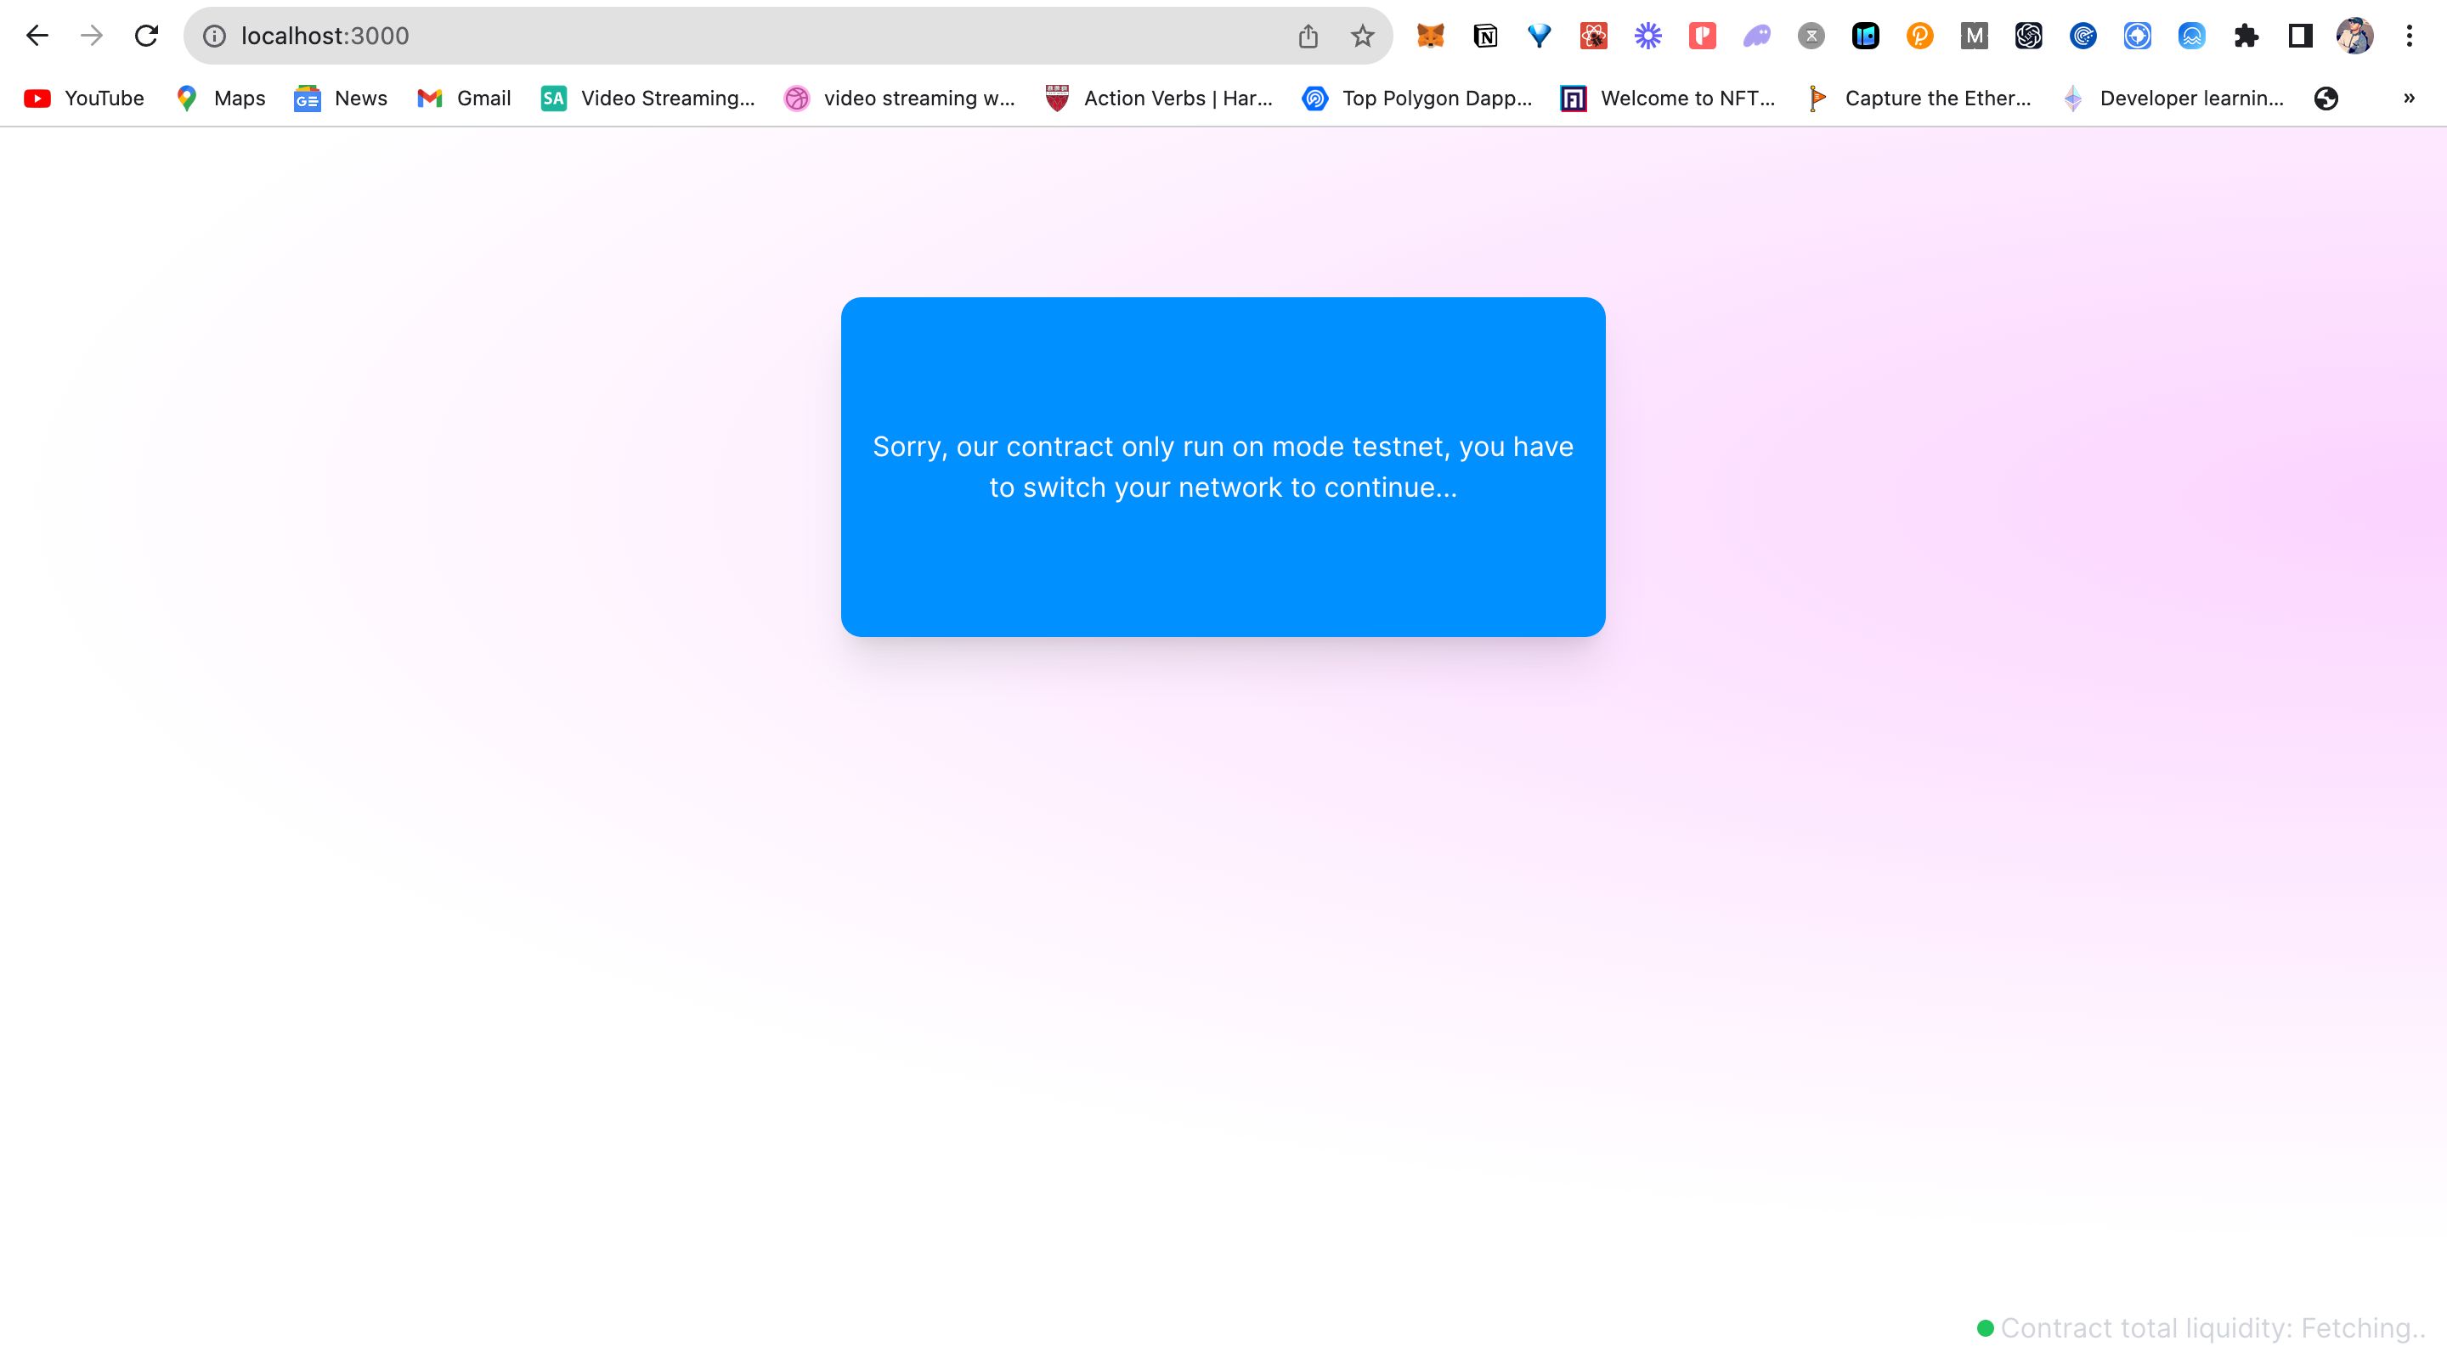Click the Patreon icon in toolbar
Image resolution: width=2447 pixels, height=1369 pixels.
[1704, 37]
